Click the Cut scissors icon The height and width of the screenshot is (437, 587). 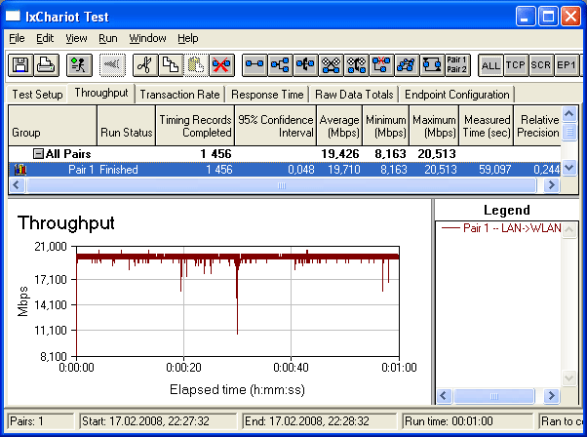tap(145, 65)
